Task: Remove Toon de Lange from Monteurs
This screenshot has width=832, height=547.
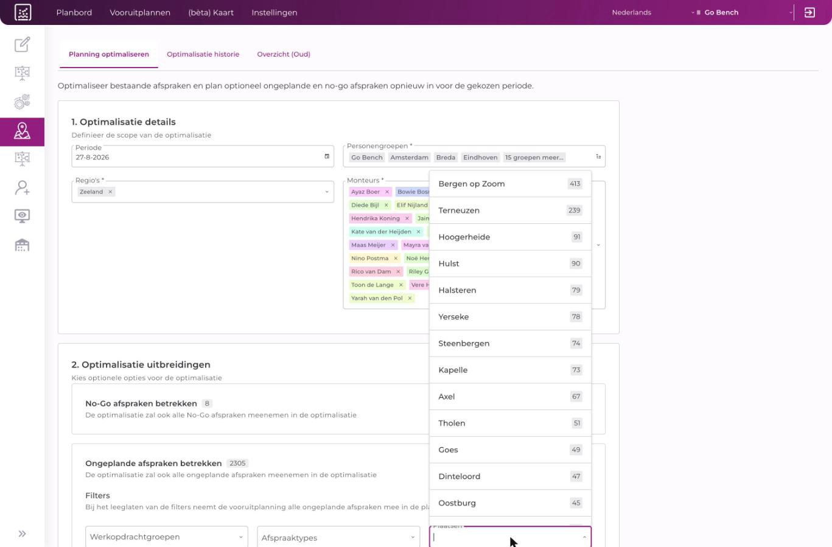Action: [400, 285]
